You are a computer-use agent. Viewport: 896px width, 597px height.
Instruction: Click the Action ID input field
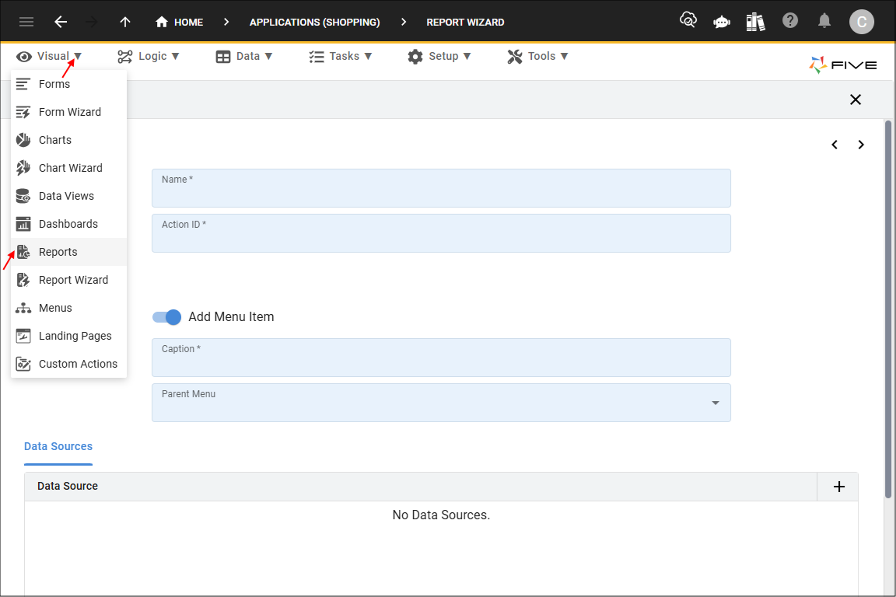[x=441, y=233]
